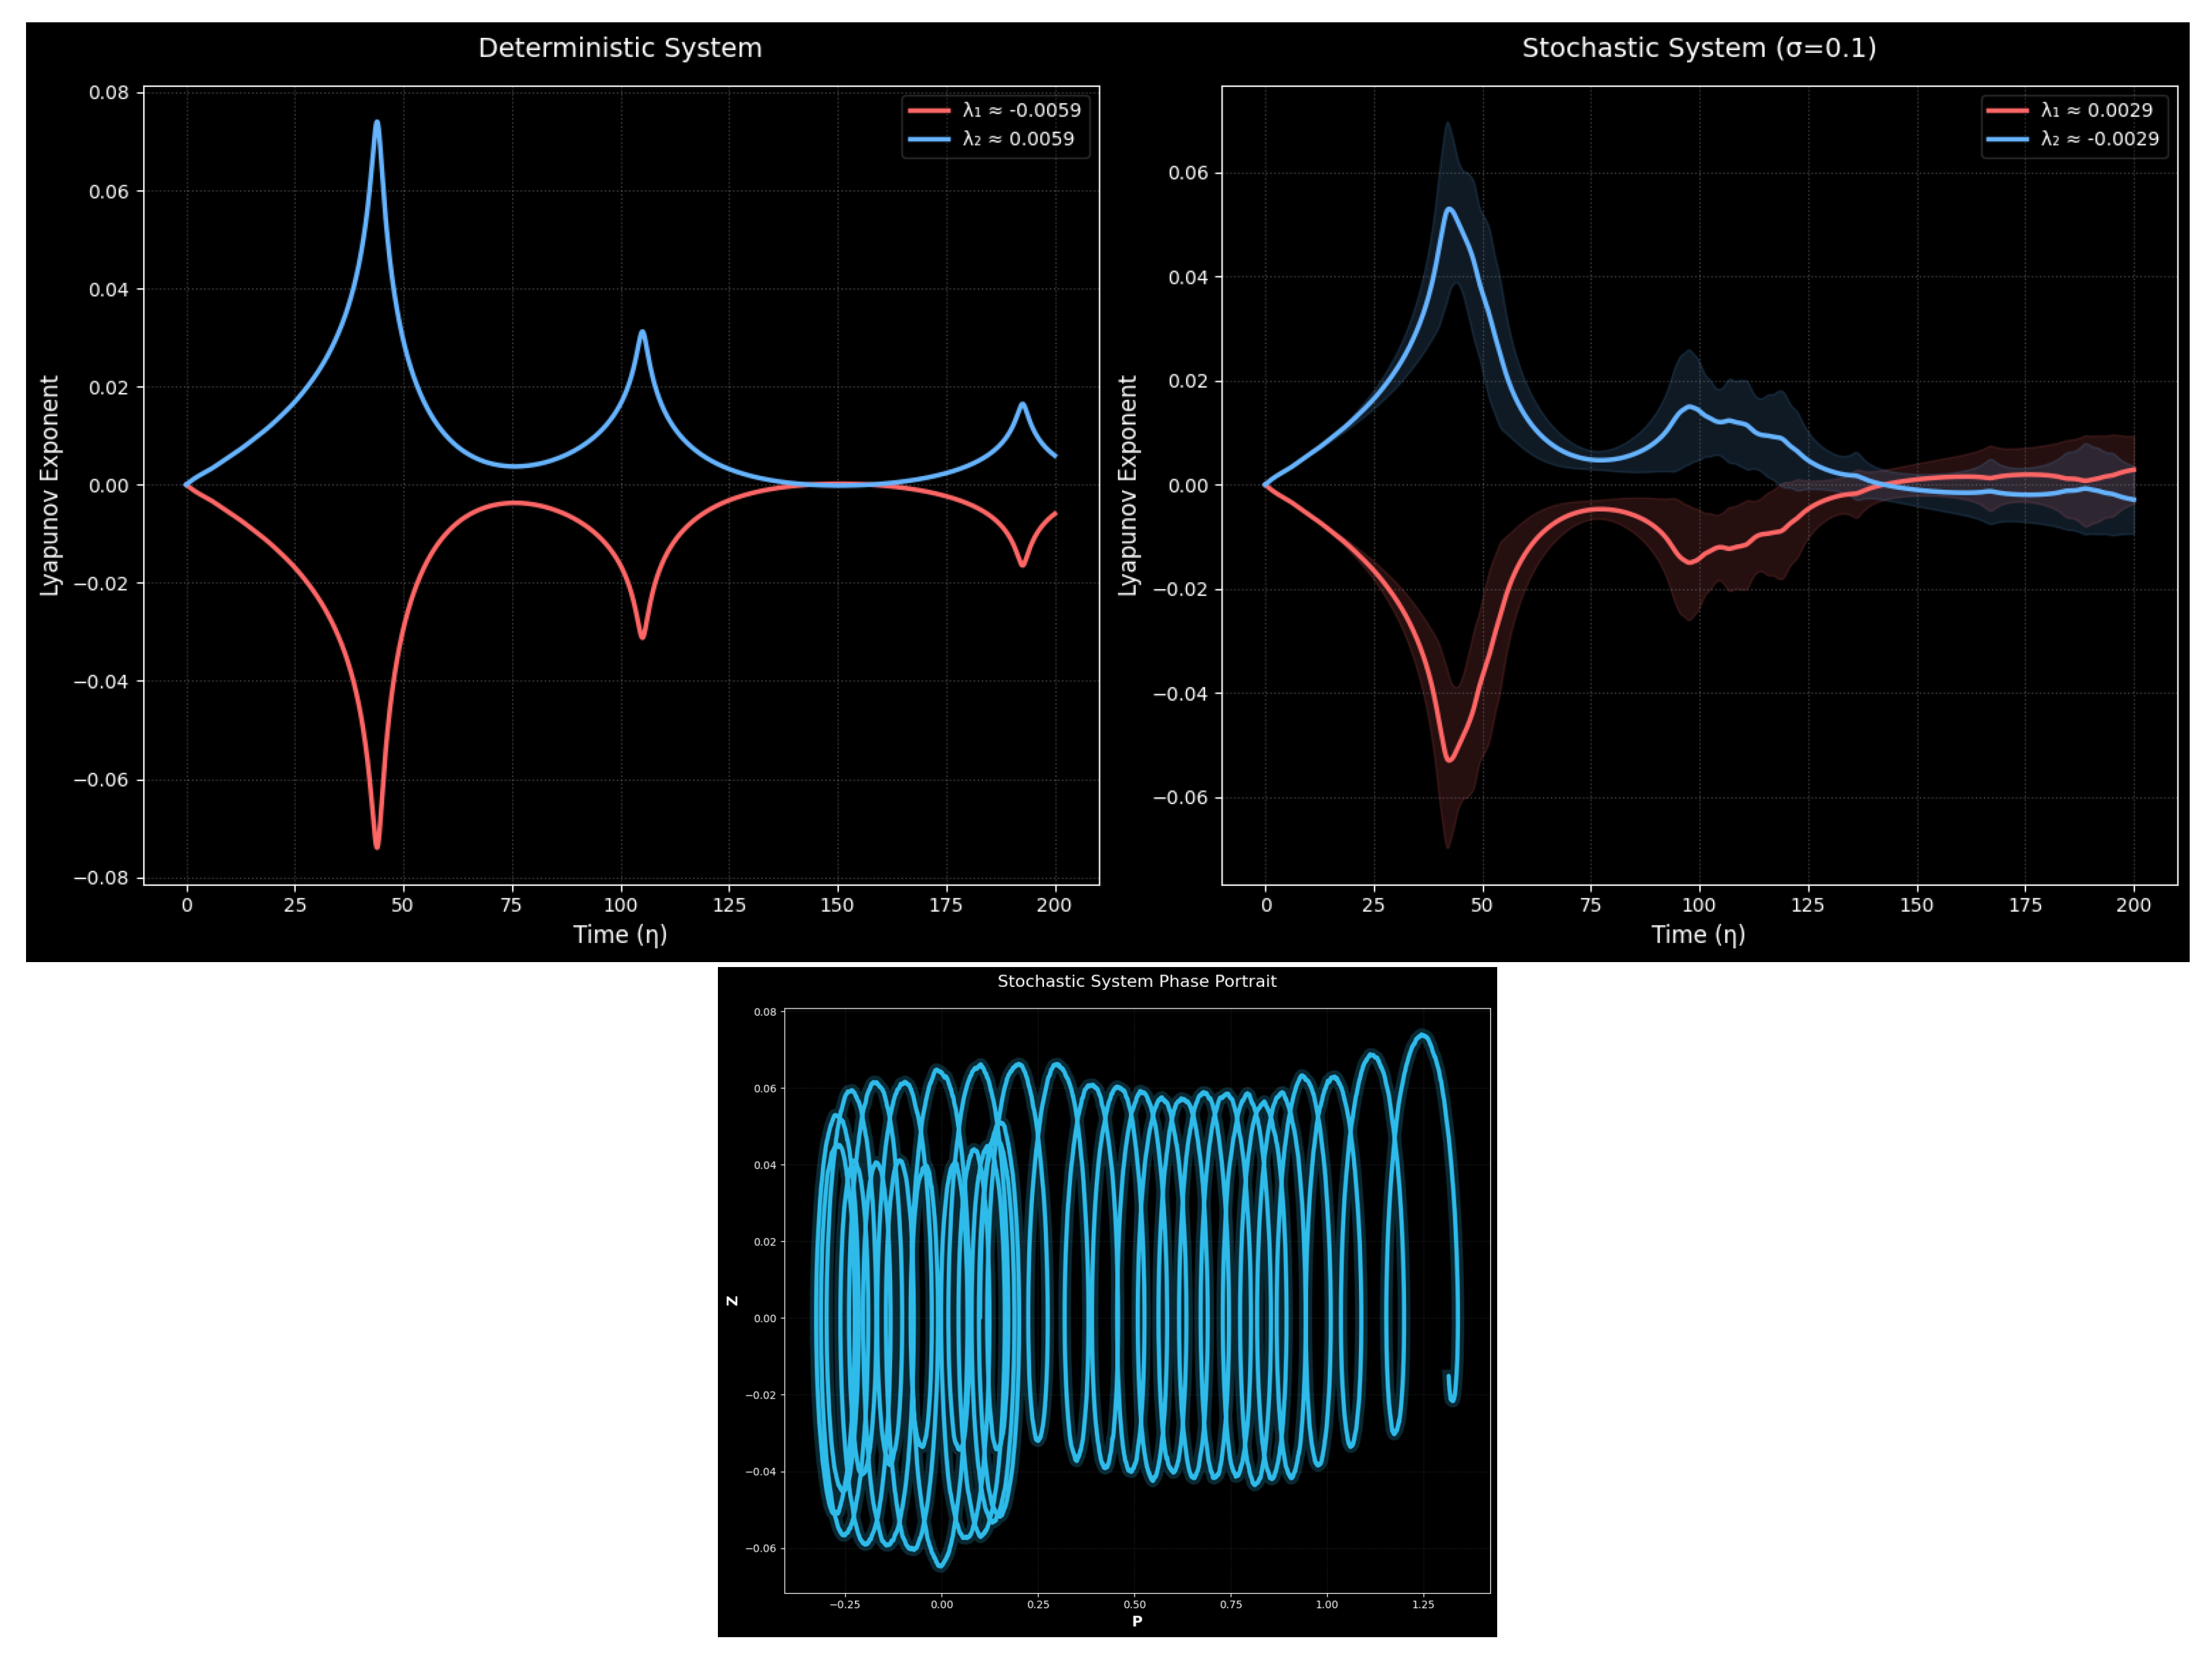Click the 'Stochastic System (σ=0.1)' title
The image size is (2212, 1657).
click(1698, 48)
